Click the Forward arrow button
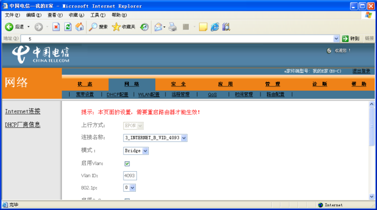The image size is (377, 210). point(38,26)
